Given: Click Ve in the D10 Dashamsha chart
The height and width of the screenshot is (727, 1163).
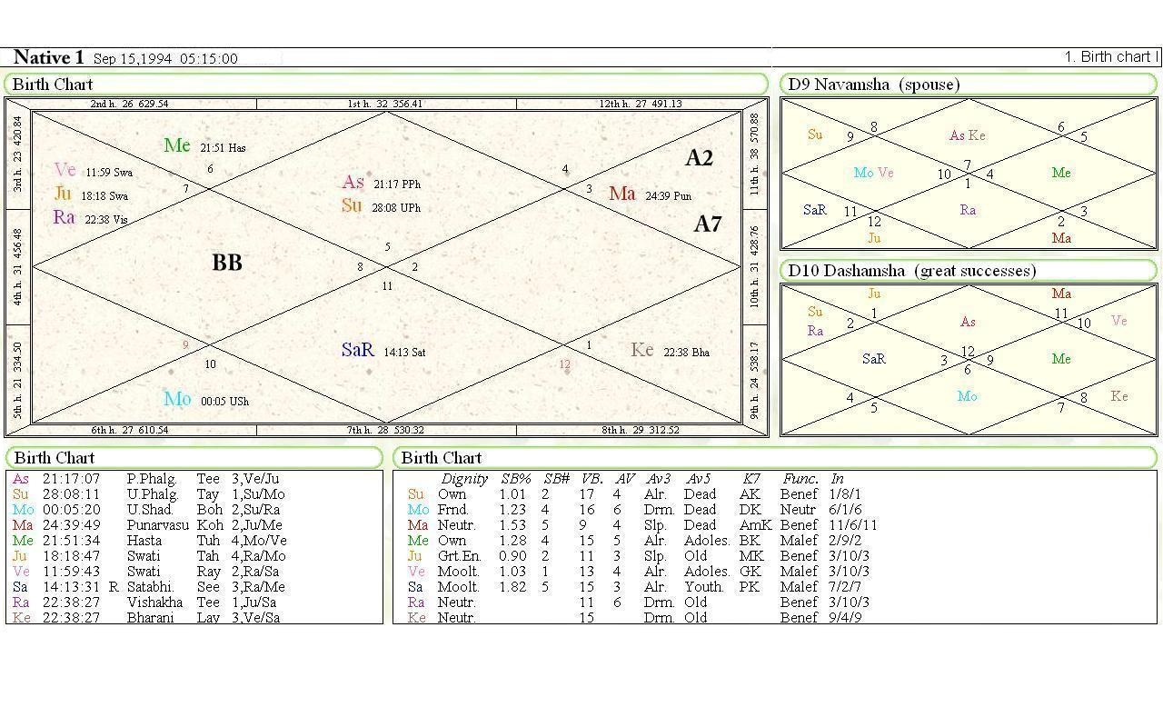Looking at the screenshot, I should 1119,321.
